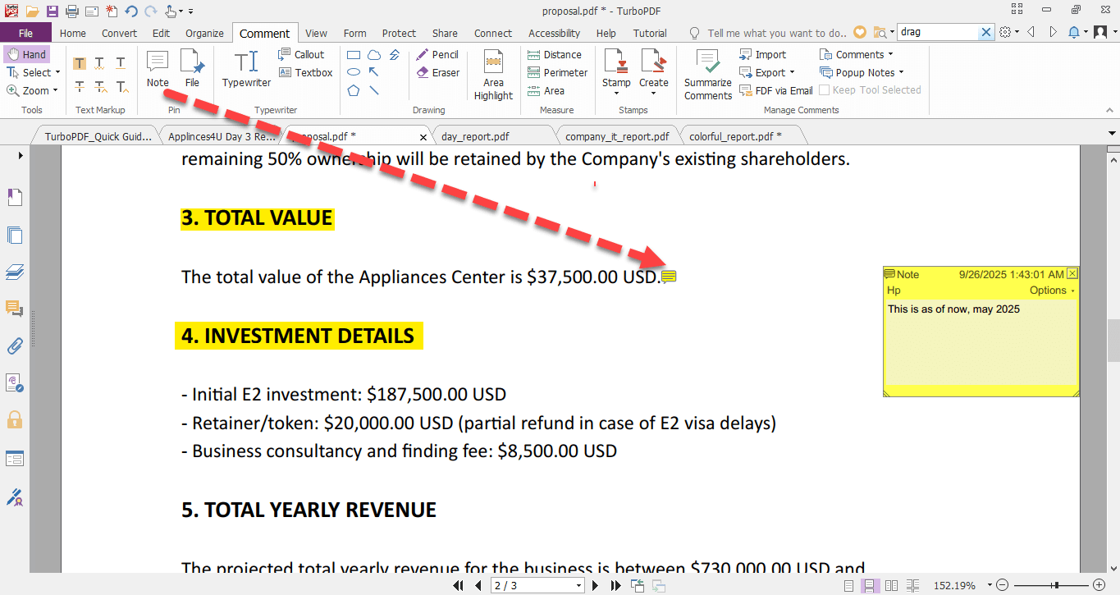Select the Note comment tool
Image resolution: width=1120 pixels, height=595 pixels.
coord(158,69)
